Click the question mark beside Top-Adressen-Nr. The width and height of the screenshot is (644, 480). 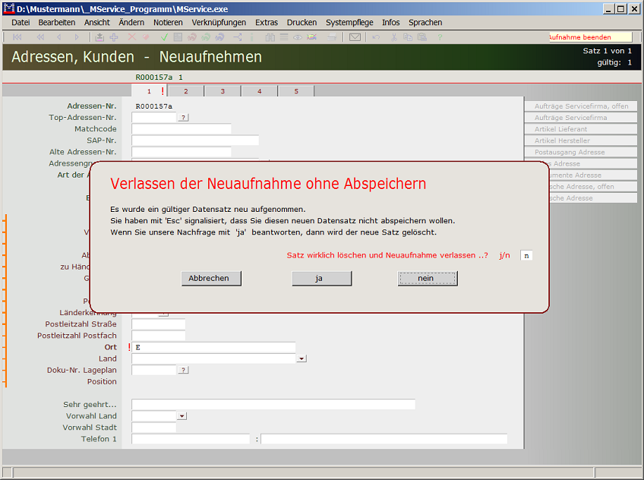183,118
